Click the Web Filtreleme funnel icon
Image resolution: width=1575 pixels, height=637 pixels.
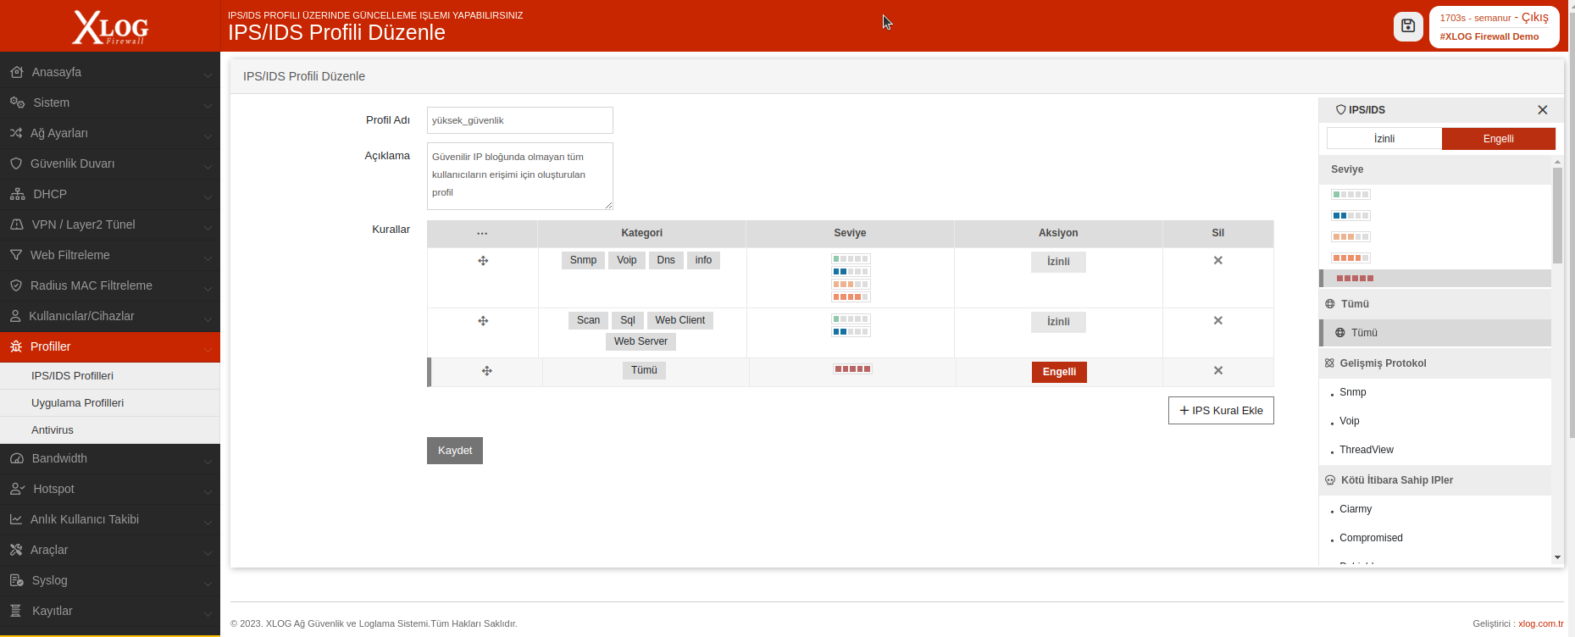tap(16, 255)
